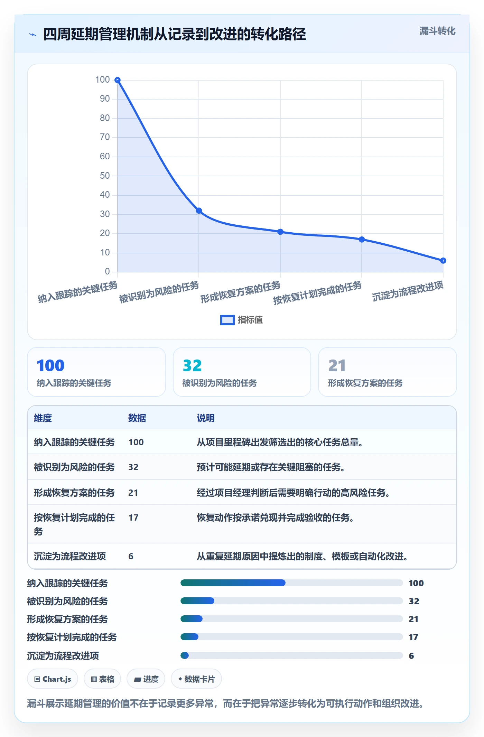The width and height of the screenshot is (484, 737).
Task: Click the Chart.js chip
Action: pos(53,679)
